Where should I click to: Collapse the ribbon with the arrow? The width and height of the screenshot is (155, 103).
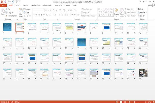(x=153, y=19)
